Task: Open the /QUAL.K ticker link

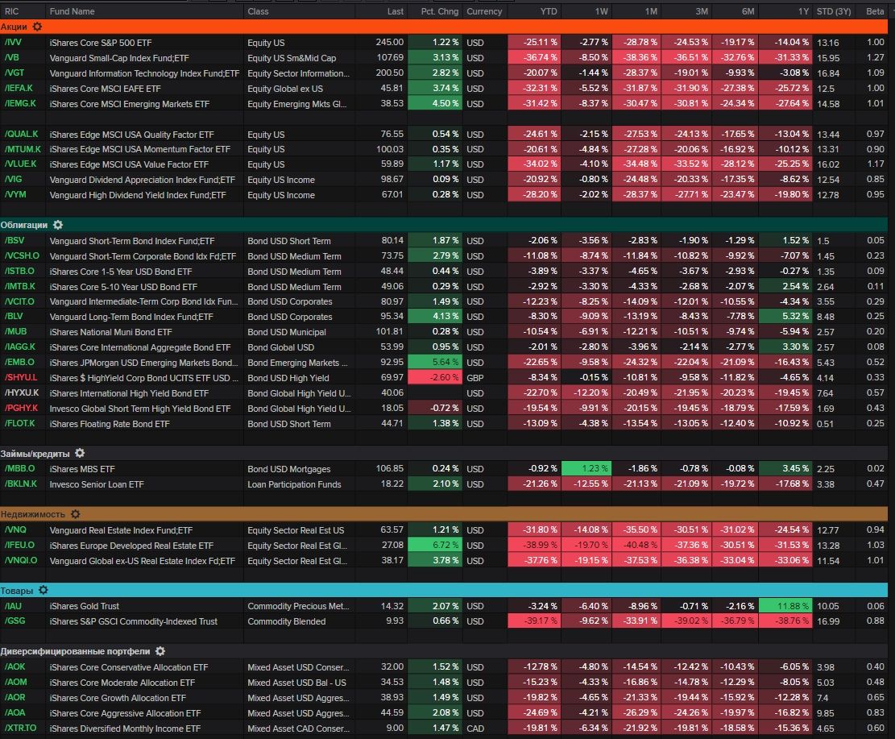Action: pos(21,135)
